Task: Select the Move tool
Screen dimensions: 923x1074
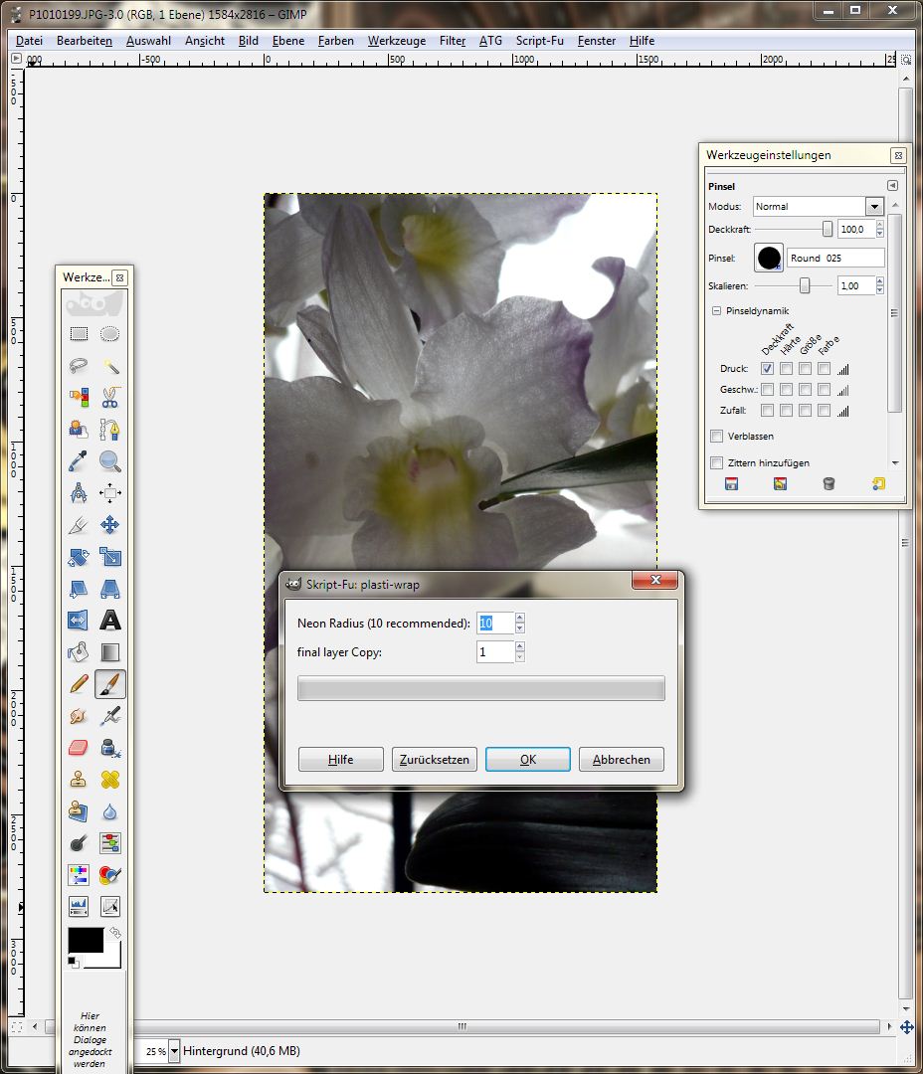Action: [110, 525]
